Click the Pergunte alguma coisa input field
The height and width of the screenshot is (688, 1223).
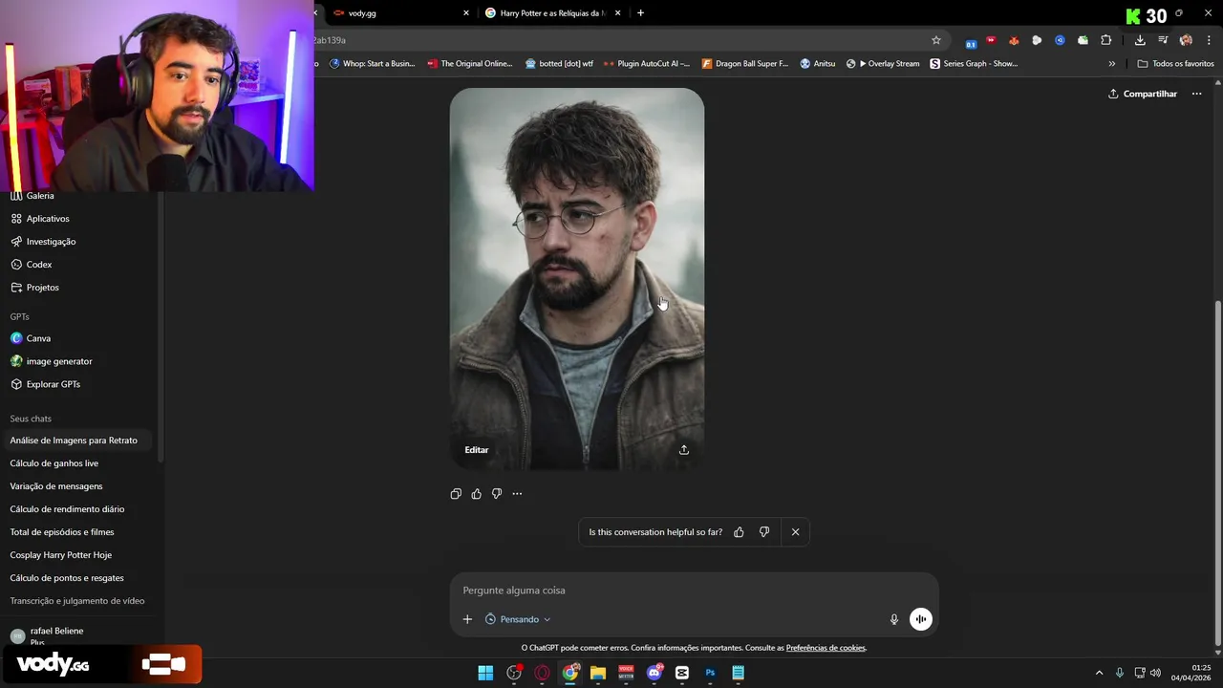point(694,591)
